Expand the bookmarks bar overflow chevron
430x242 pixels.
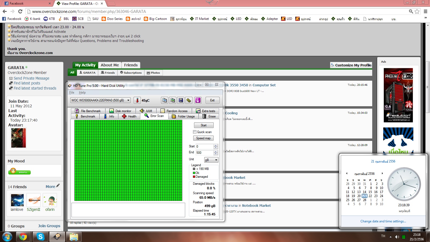tap(425, 18)
